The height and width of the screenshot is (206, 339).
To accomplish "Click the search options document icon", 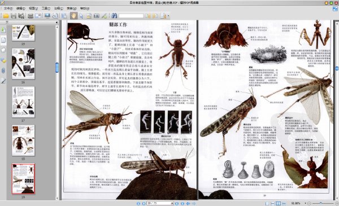I will pos(163,16).
